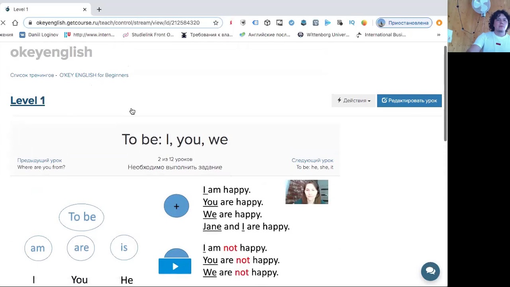Open a new browser tab

coord(99,9)
